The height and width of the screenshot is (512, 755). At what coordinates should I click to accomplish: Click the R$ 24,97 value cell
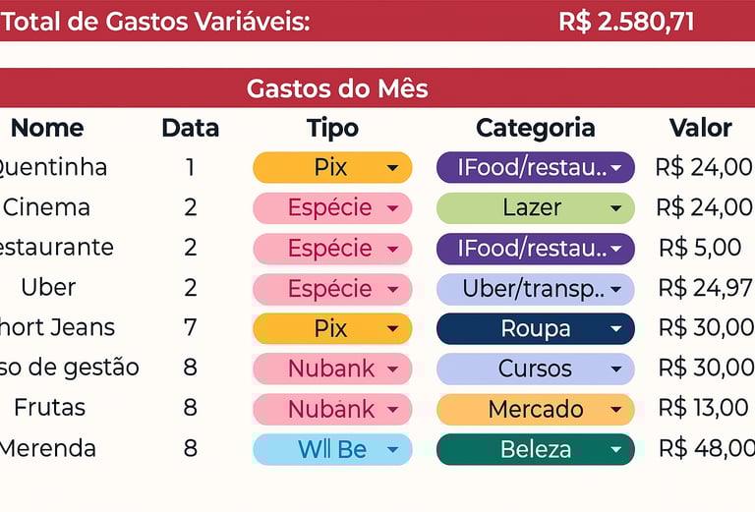[x=703, y=288]
